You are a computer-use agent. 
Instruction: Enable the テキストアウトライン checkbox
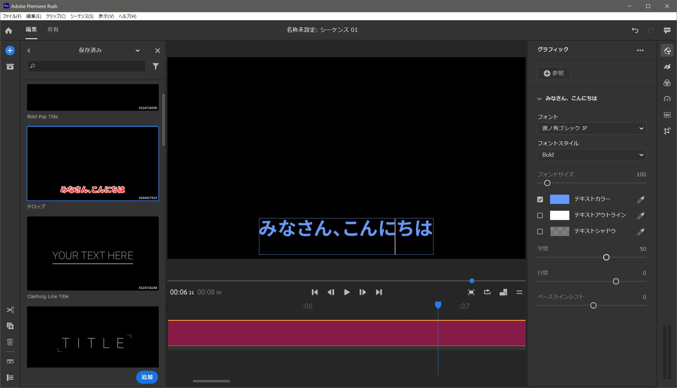point(540,216)
